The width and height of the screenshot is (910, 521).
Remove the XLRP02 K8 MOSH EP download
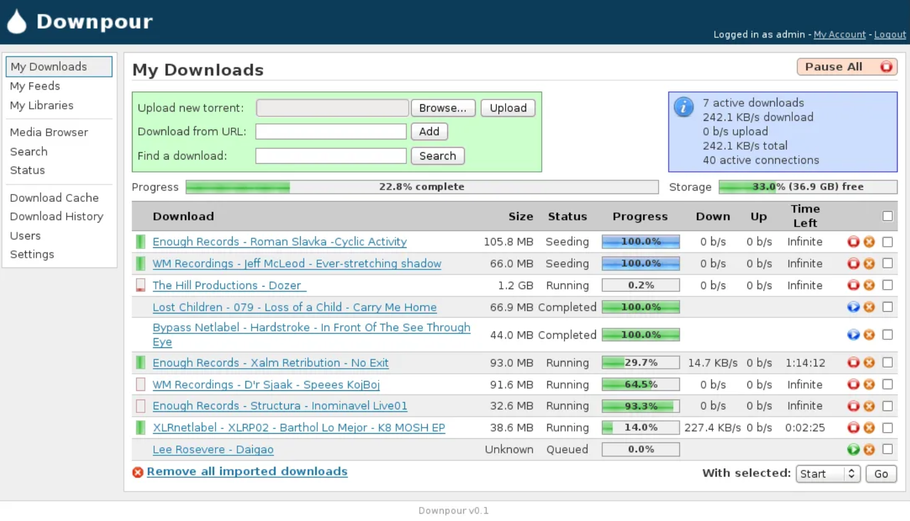[x=869, y=428]
